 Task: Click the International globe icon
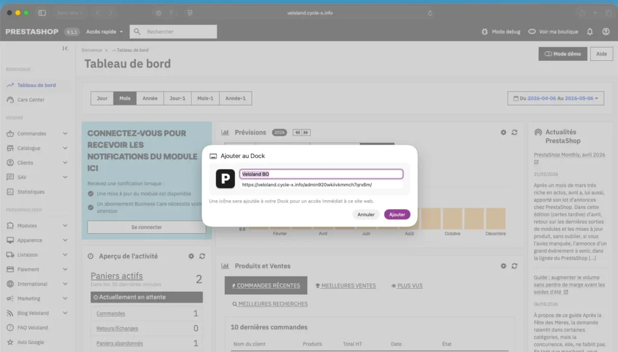tap(10, 284)
